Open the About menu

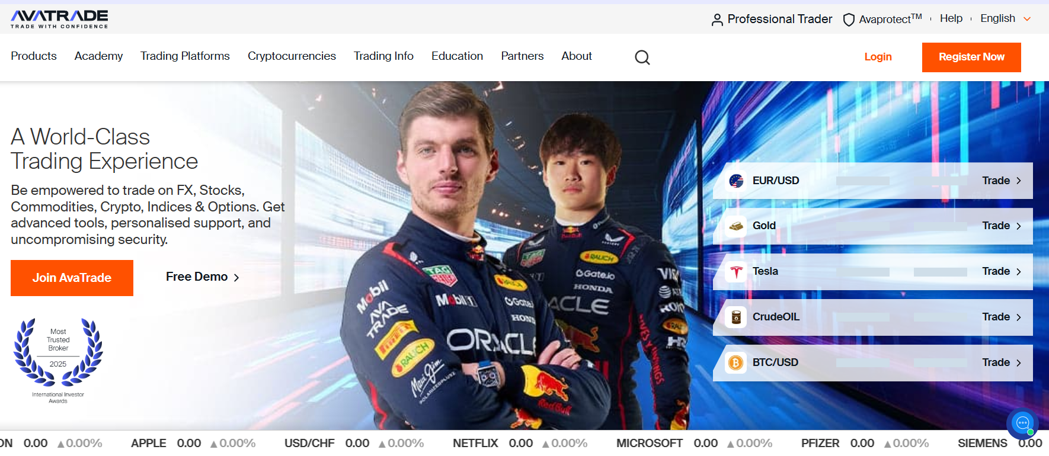[577, 56]
